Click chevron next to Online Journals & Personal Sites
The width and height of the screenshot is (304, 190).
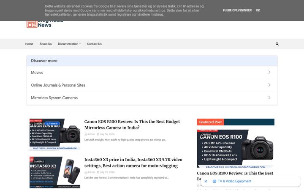269,85
